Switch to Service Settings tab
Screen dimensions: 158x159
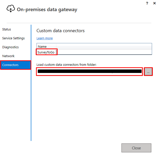(13, 38)
